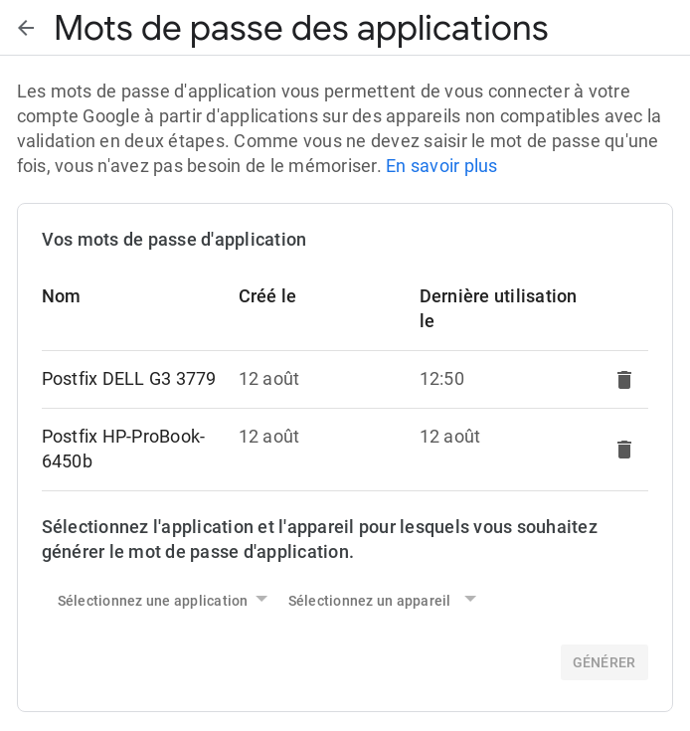Expand 'Sélectionnez une application' dropdown
690x731 pixels.
click(163, 600)
